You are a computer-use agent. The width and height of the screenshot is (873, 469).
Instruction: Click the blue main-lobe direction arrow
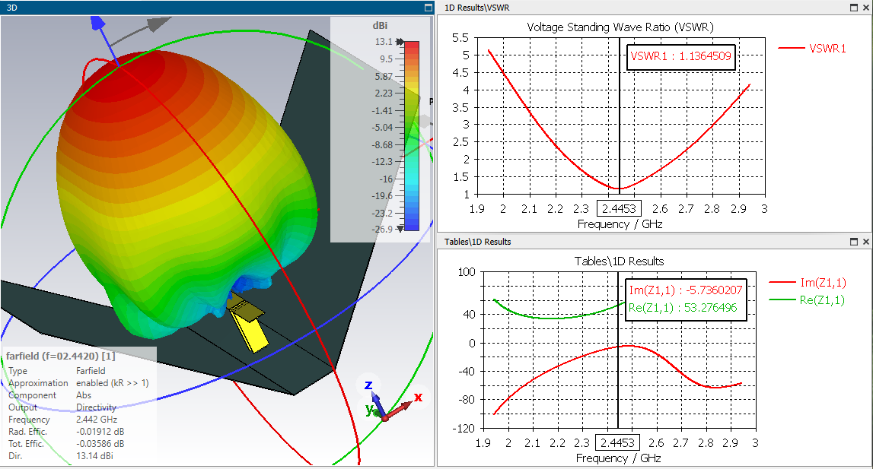[x=105, y=39]
